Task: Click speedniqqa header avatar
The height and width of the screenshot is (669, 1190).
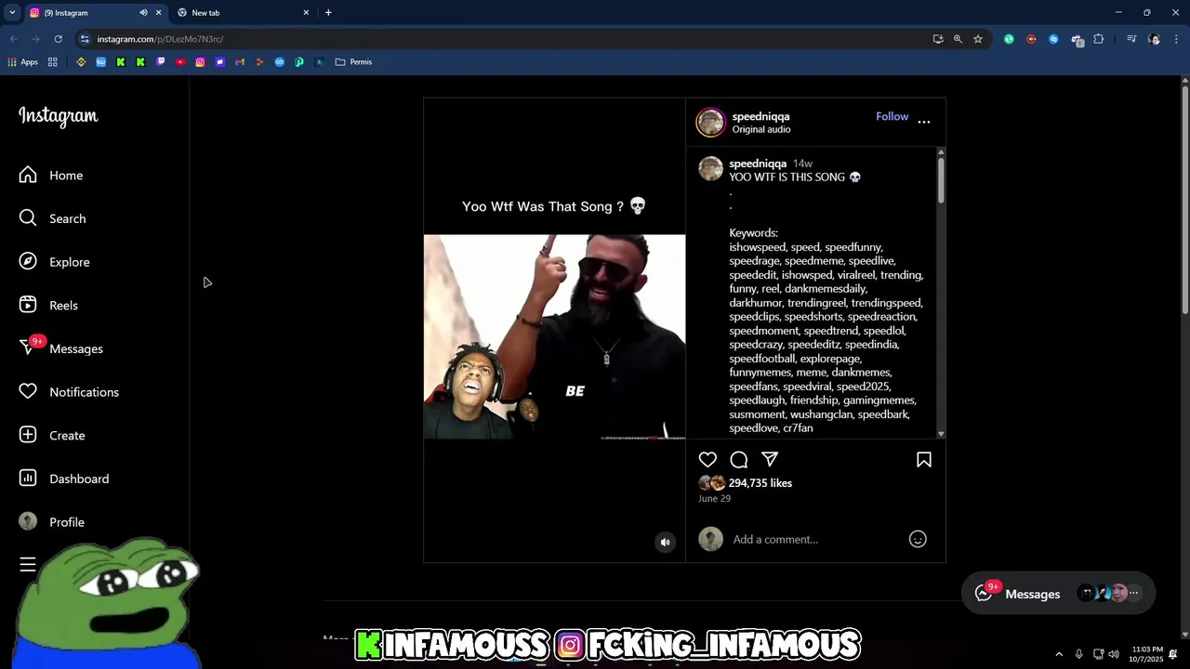Action: click(711, 122)
